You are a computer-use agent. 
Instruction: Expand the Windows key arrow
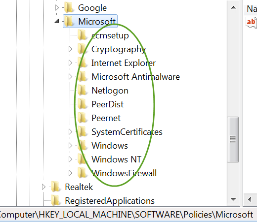click(x=70, y=145)
